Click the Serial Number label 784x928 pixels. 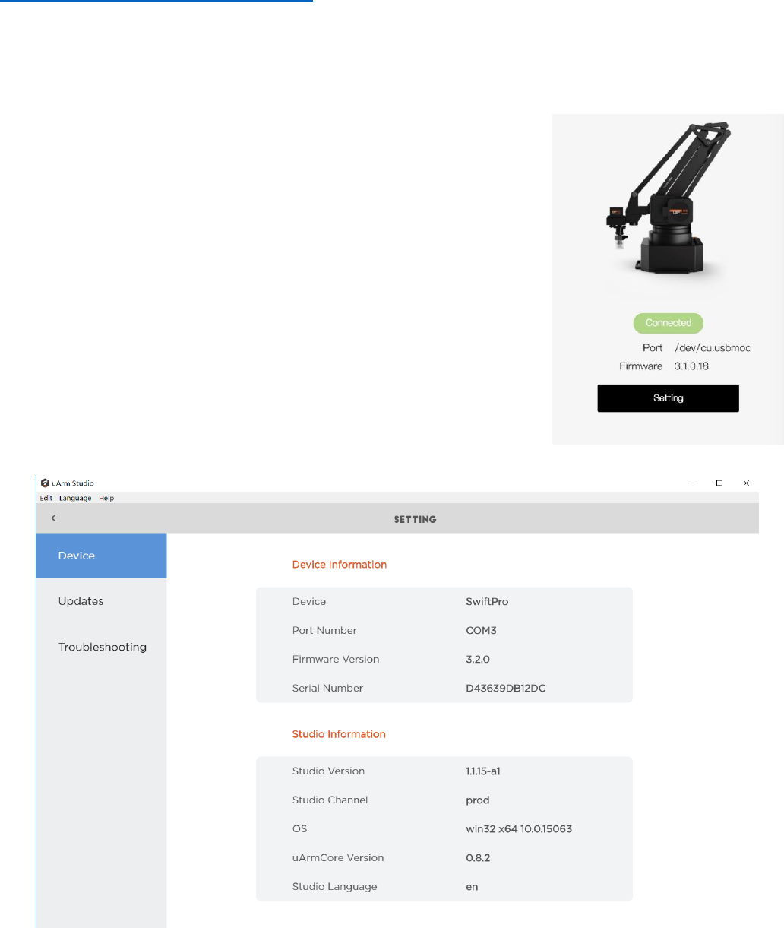click(327, 688)
